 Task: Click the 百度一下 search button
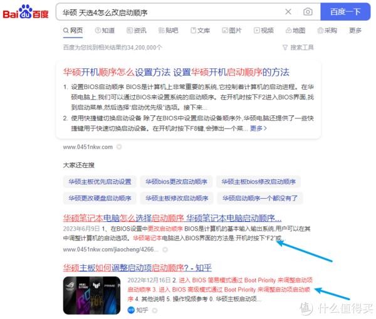[345, 12]
